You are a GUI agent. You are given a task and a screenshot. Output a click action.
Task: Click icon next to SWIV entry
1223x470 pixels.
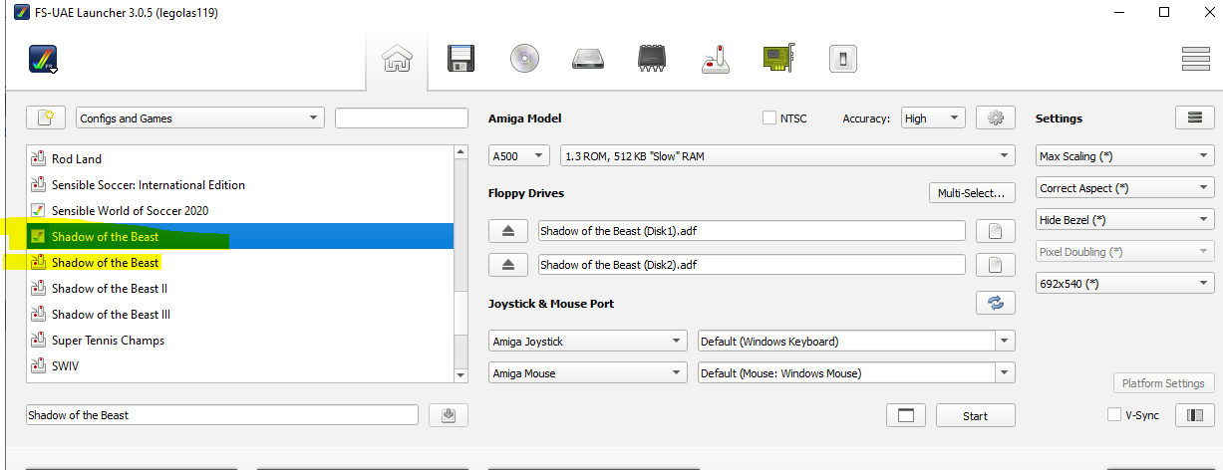click(39, 365)
